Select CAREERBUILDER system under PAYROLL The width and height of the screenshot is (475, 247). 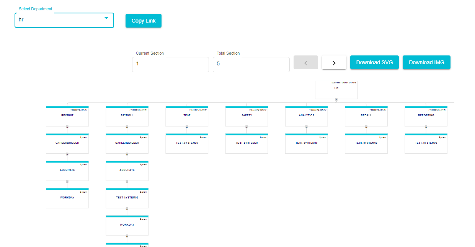(x=127, y=143)
